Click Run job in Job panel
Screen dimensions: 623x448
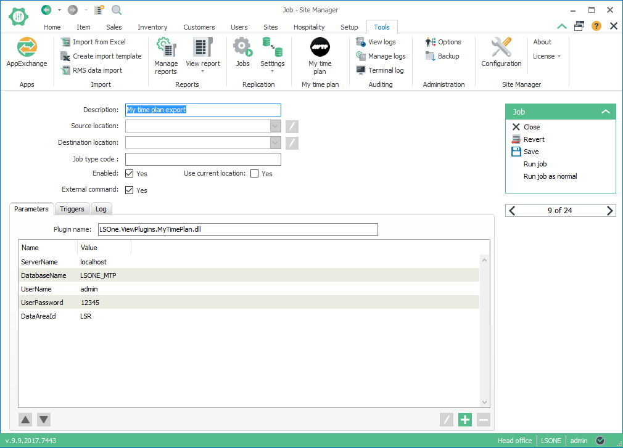point(535,164)
